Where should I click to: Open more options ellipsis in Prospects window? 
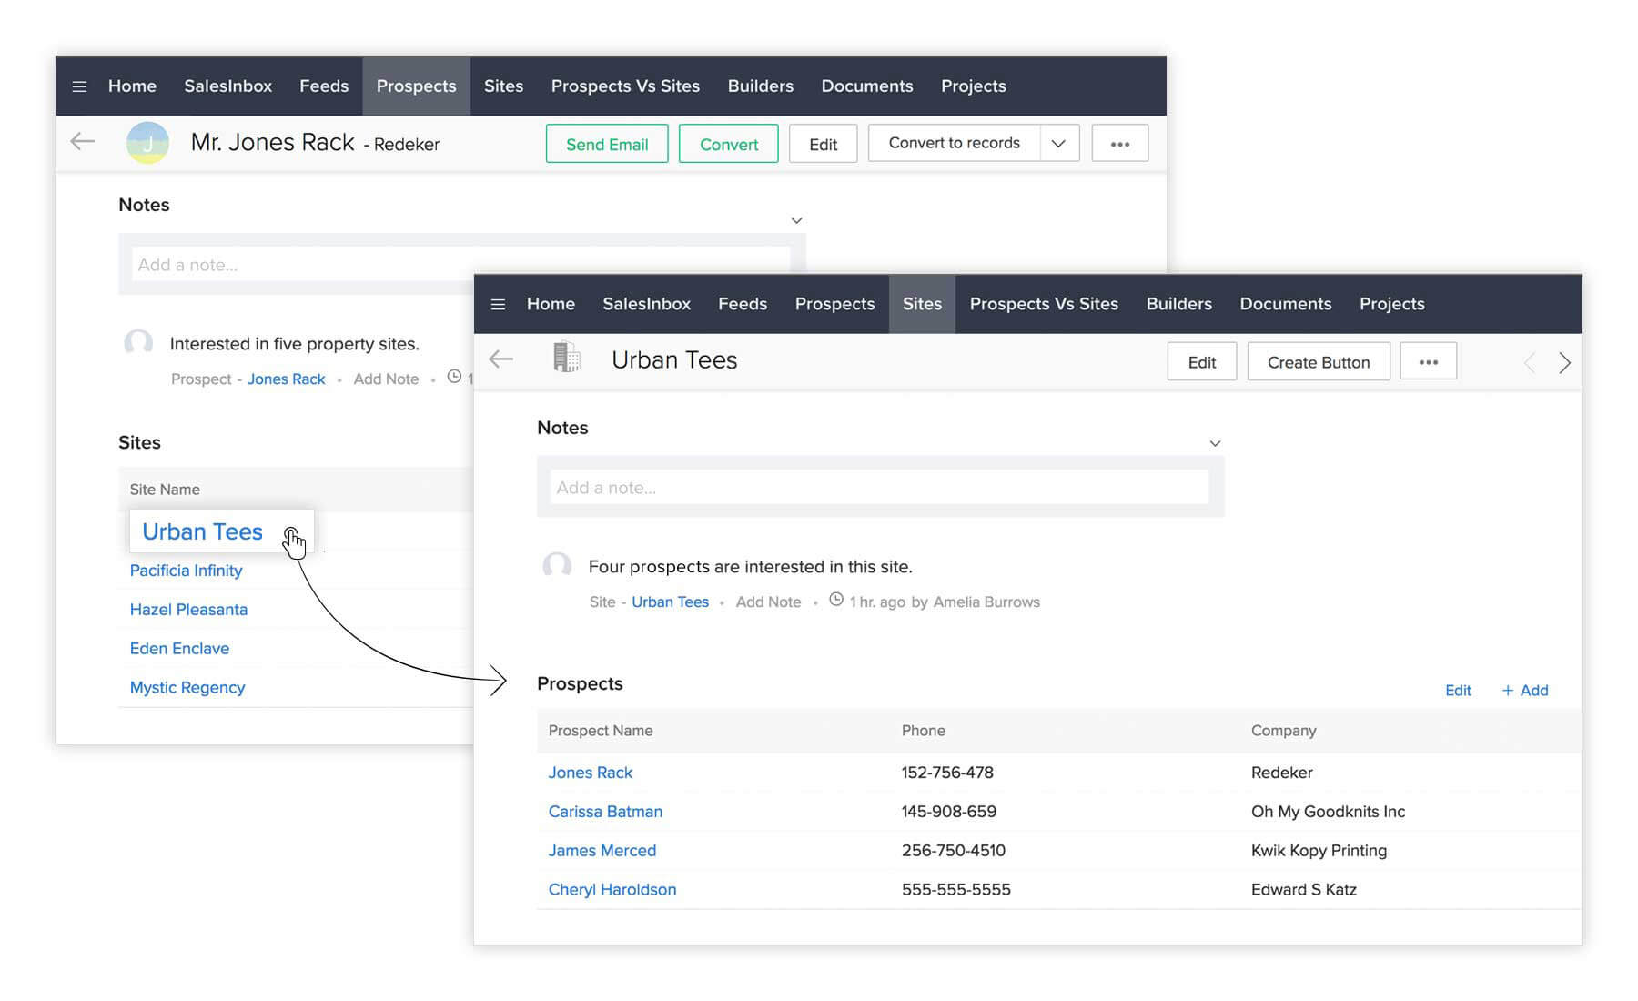click(x=1120, y=143)
